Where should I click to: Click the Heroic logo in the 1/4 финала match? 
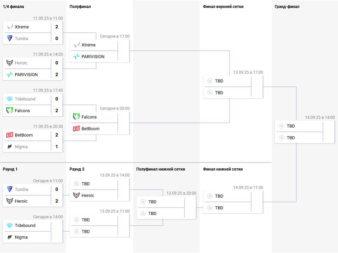pos(10,63)
